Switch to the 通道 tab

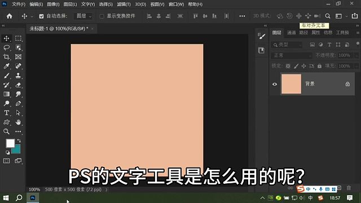click(291, 33)
